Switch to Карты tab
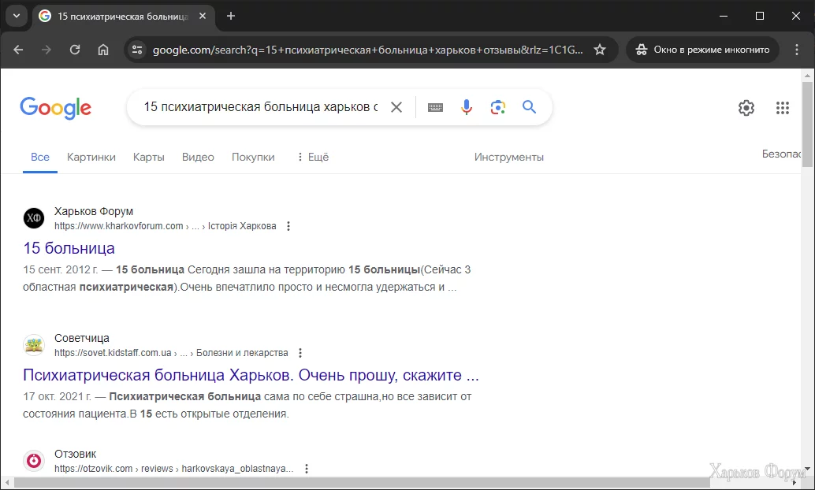This screenshot has width=815, height=490. (x=149, y=158)
